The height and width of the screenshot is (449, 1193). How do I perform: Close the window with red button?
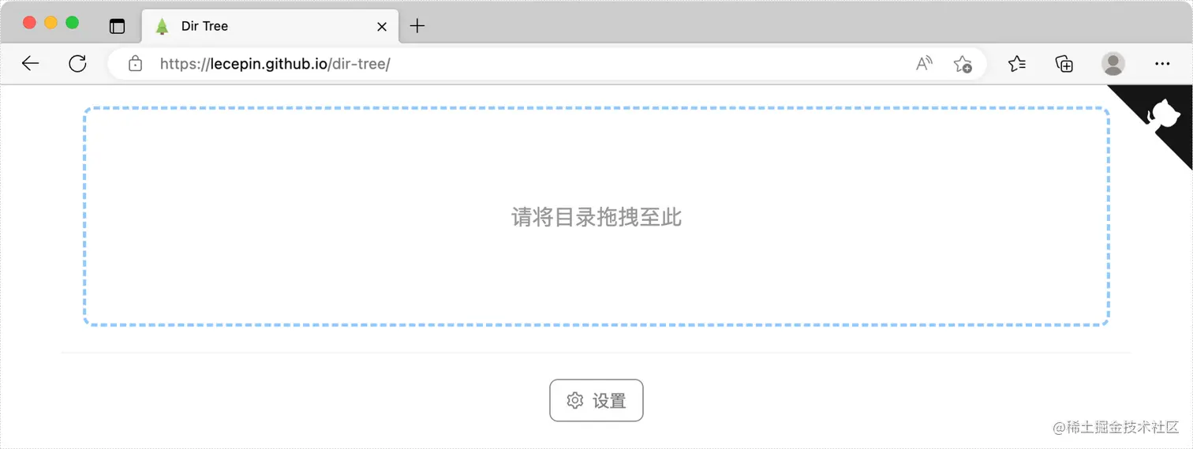coord(30,22)
